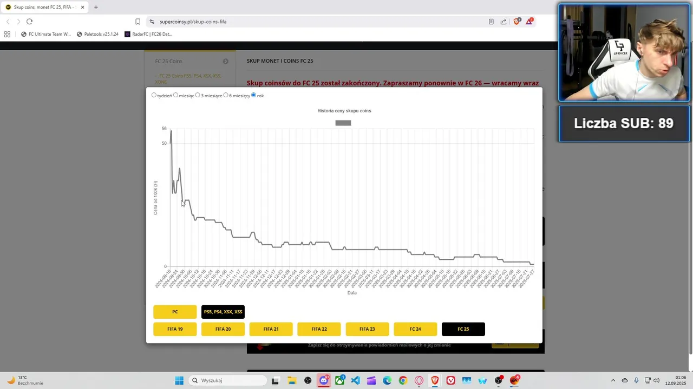
Task: Open volume control in system tray
Action: 657,380
